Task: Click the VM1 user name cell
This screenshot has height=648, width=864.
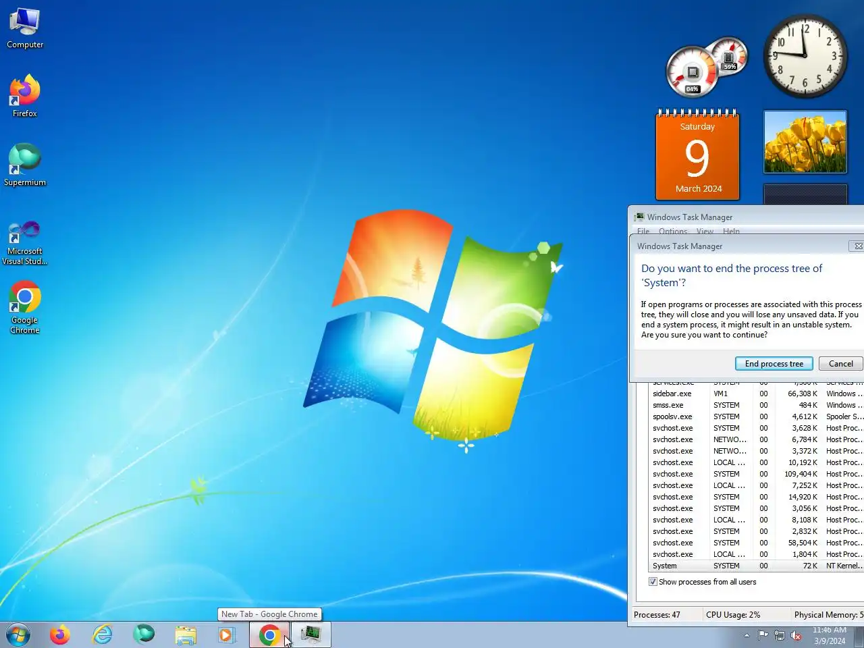Action: click(720, 394)
